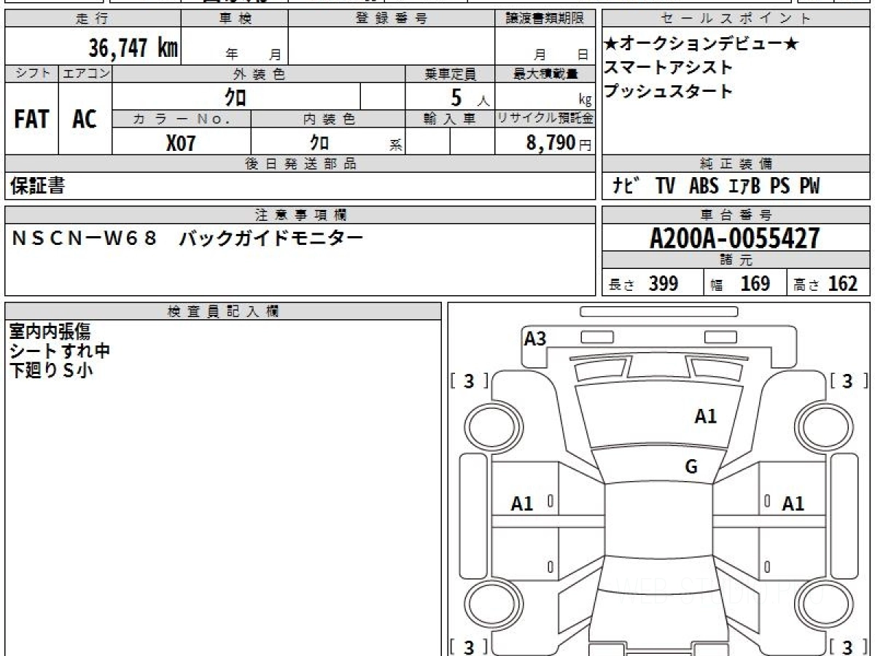Screen dimensions: 875x656
Task: Click the kg unit in max load cell
Action: 585,101
